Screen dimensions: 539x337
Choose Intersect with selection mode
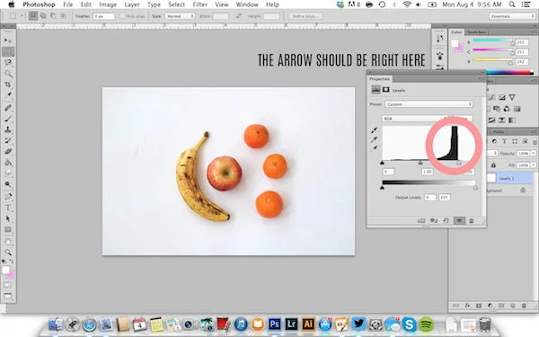[64, 16]
